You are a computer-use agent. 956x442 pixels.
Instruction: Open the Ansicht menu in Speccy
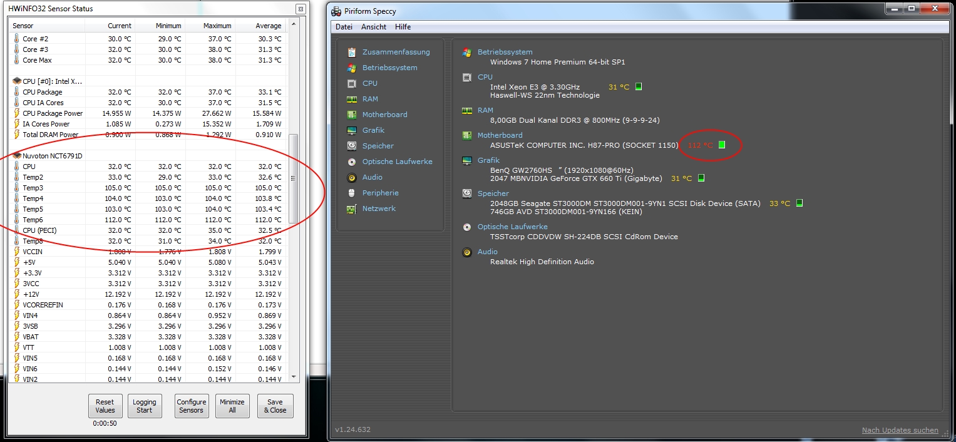pos(374,27)
